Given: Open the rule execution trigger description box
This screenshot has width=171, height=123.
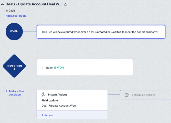Looking at the screenshot, I should click(101, 32).
